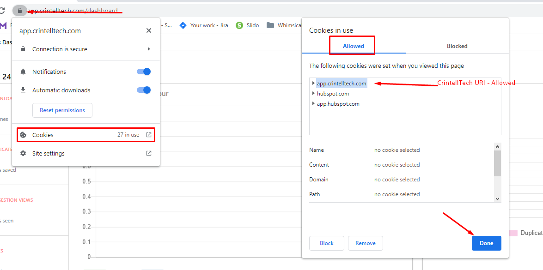Screen dimensions: 543x270
Task: Click the popup title 'app.crintelltech.com'
Action: click(x=50, y=31)
